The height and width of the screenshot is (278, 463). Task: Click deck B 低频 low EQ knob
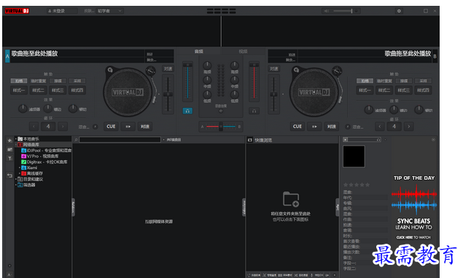coord(235,94)
